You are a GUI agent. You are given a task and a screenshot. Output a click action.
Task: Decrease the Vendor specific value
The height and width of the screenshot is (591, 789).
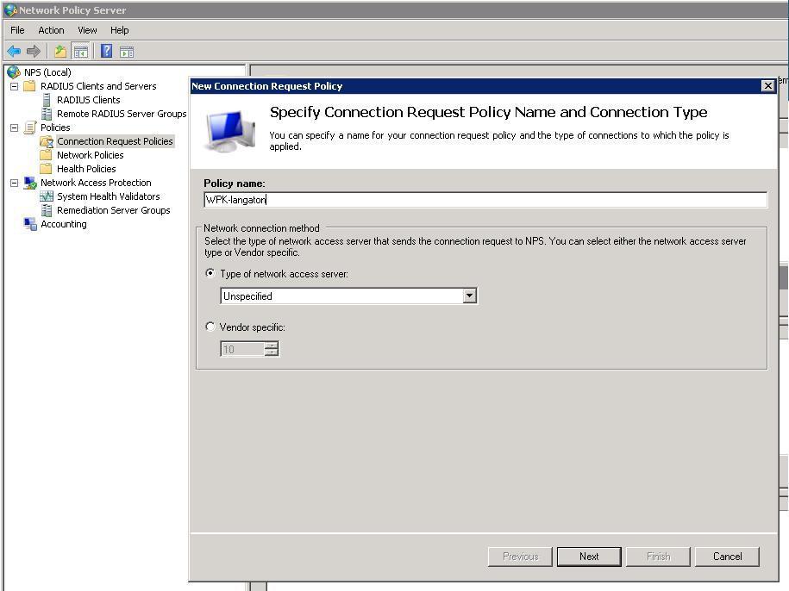coord(272,352)
